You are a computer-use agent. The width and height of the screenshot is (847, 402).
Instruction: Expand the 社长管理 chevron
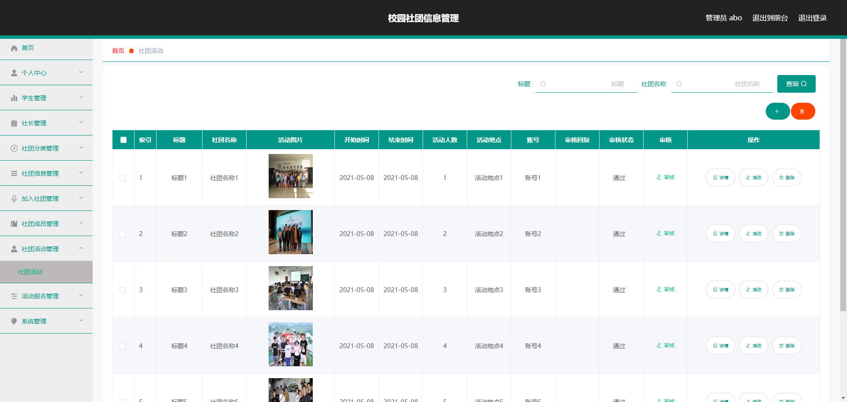point(81,122)
